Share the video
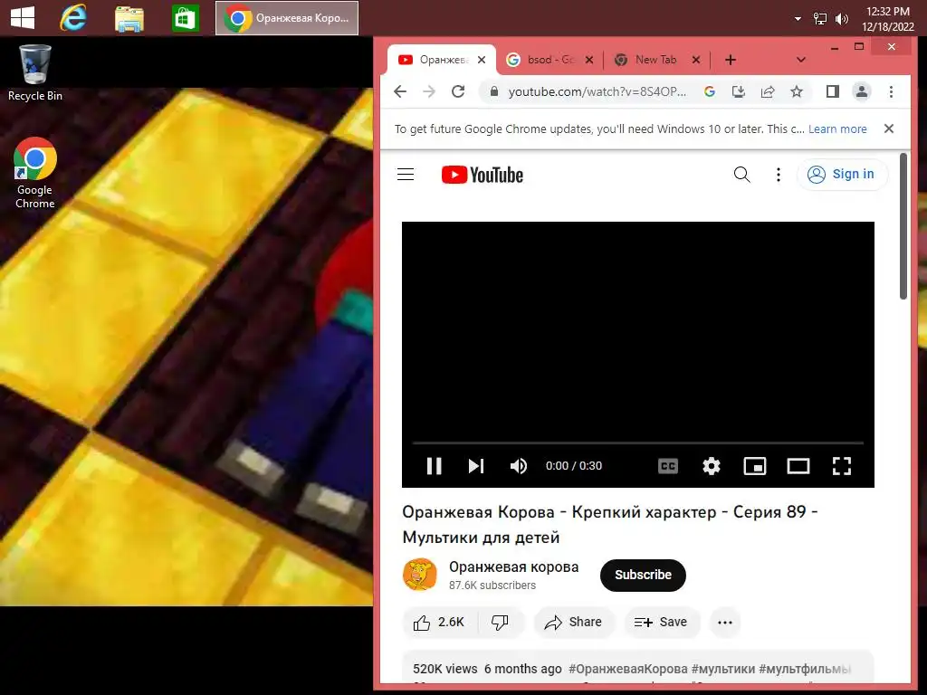This screenshot has height=695, width=927. click(573, 623)
